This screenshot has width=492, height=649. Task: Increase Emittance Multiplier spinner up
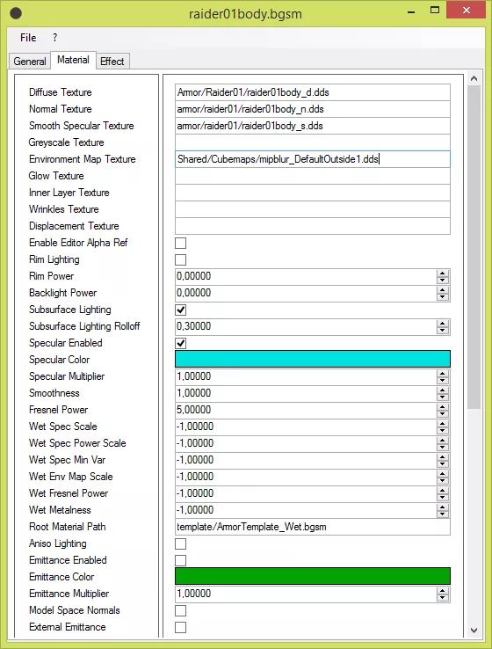point(443,591)
